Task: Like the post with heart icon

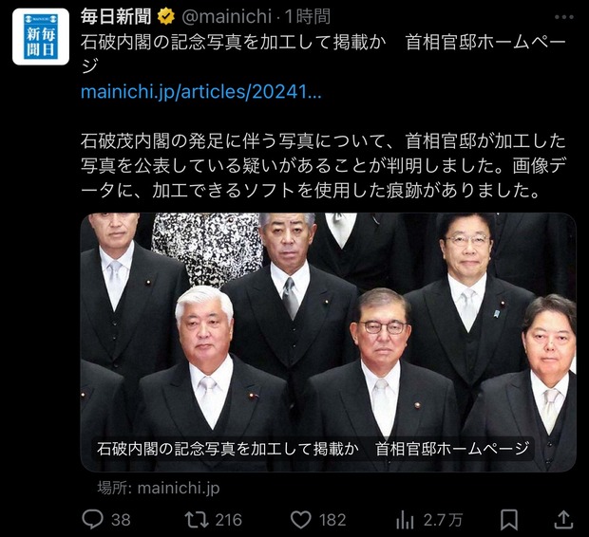Action: point(301,520)
